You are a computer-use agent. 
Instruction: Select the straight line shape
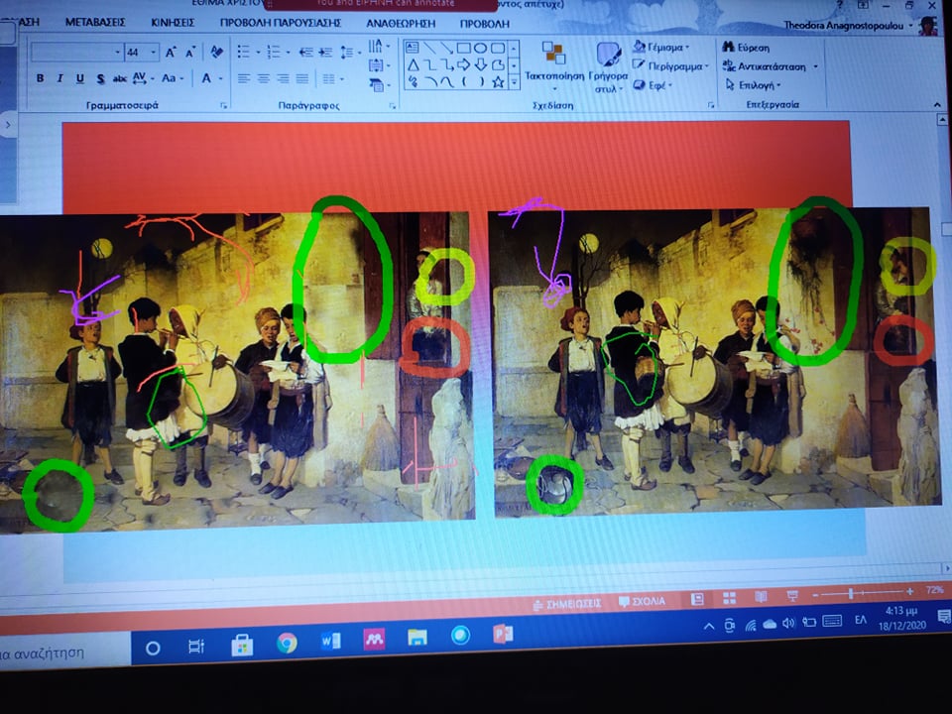429,48
